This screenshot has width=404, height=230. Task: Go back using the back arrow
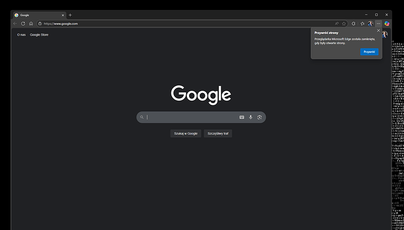[x=15, y=23]
